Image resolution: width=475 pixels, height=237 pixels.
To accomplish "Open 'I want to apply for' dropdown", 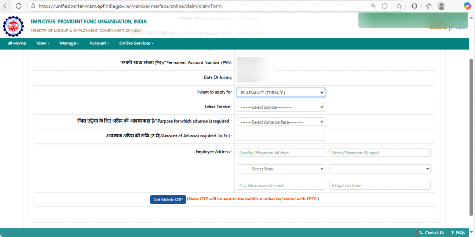I will (x=281, y=93).
